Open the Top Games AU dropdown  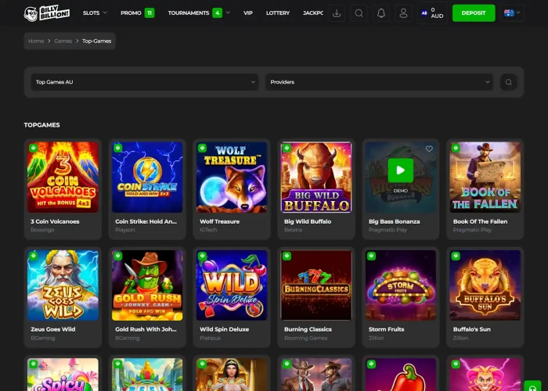click(x=145, y=82)
